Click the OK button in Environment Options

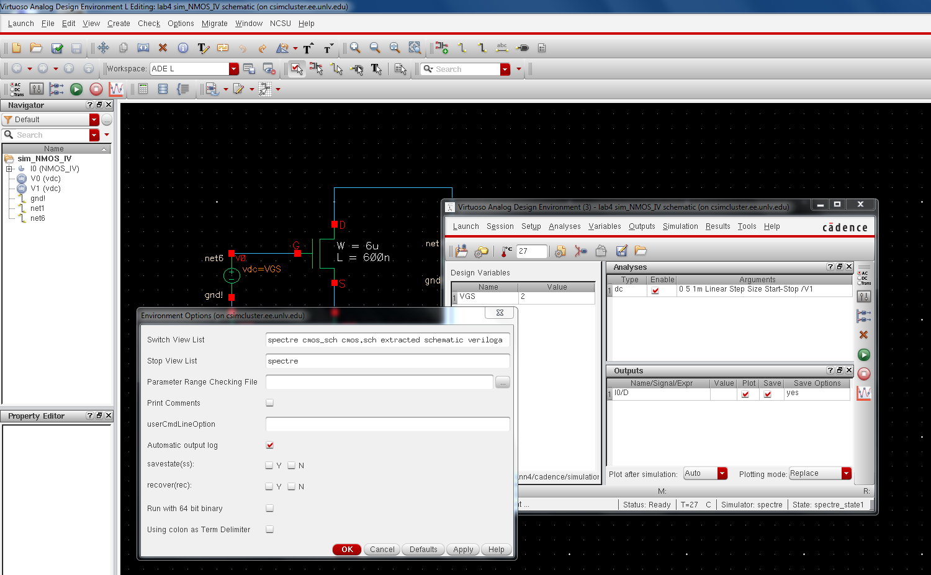347,550
